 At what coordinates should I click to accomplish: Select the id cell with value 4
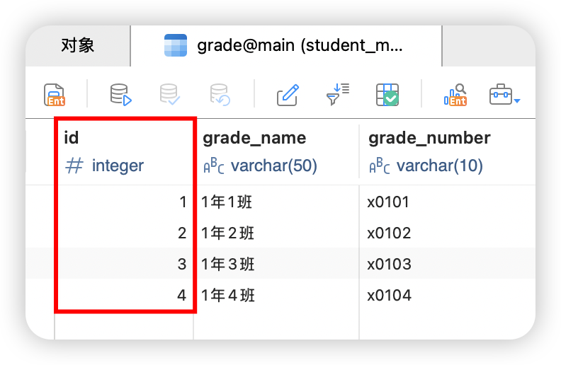[x=124, y=296]
